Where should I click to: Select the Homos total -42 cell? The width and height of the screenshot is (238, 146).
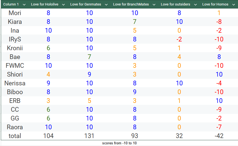tap(219, 136)
